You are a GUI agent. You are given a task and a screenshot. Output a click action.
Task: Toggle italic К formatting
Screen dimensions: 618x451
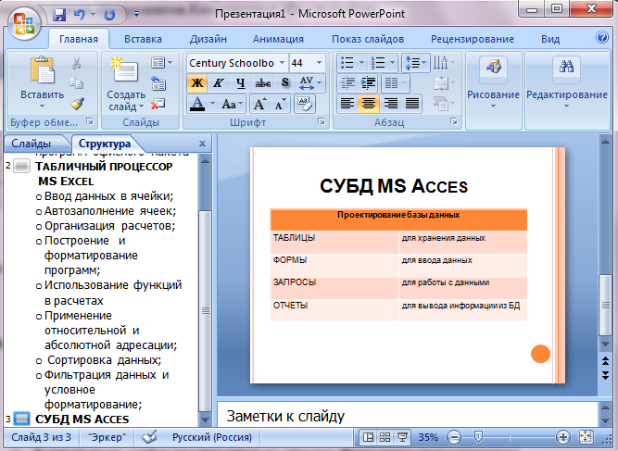[x=218, y=83]
